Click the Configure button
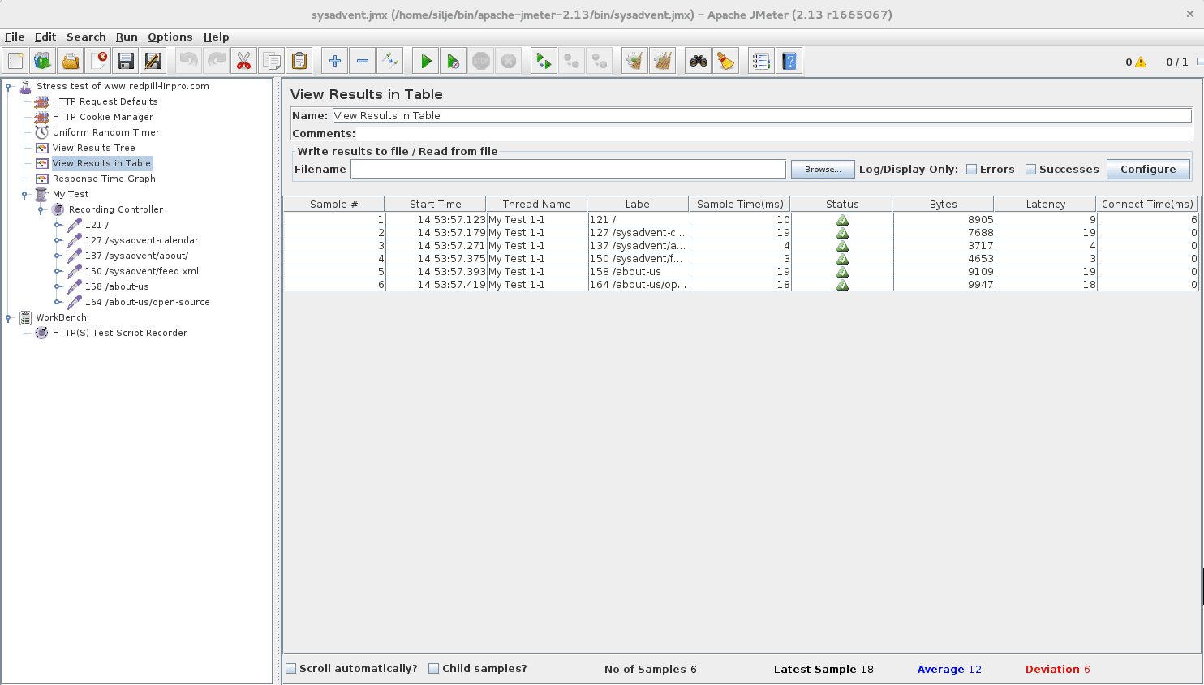 (1148, 170)
